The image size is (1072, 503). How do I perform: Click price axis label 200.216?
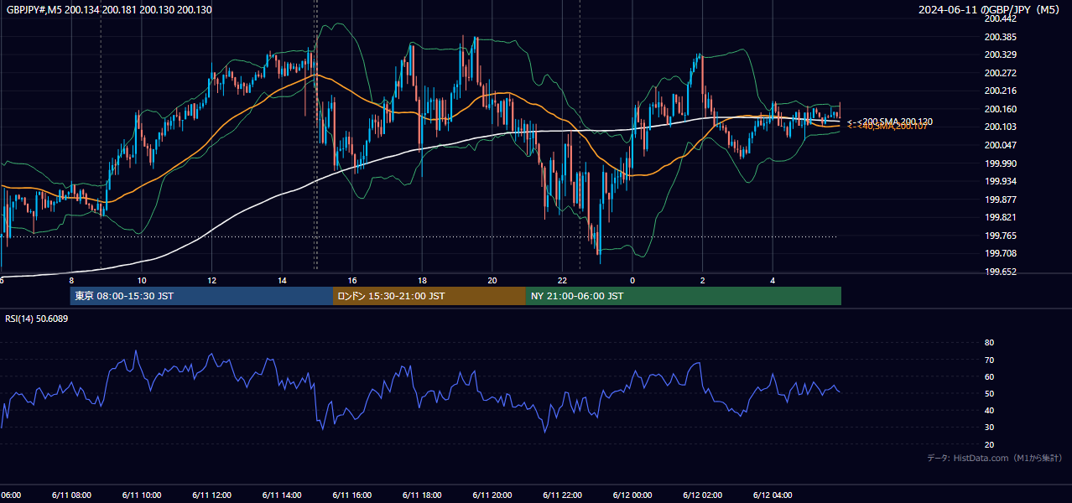(1000, 91)
